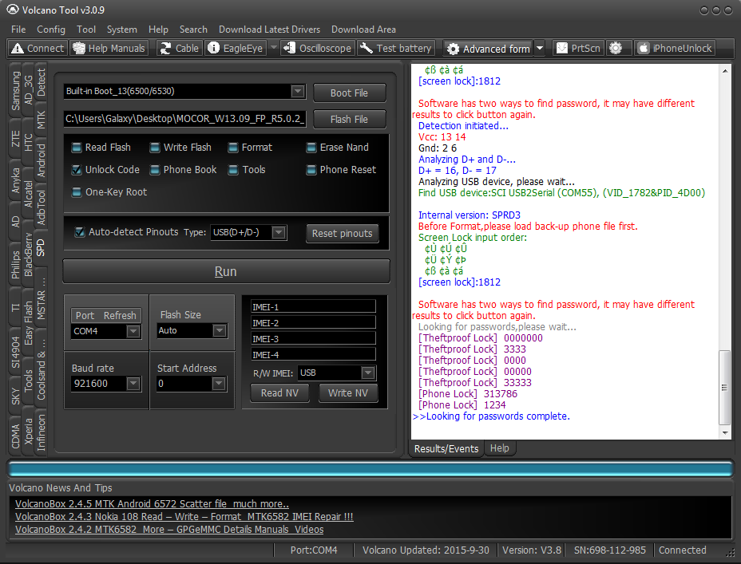Image resolution: width=741 pixels, height=564 pixels.
Task: Open the Nokia 108 news link
Action: [x=184, y=517]
